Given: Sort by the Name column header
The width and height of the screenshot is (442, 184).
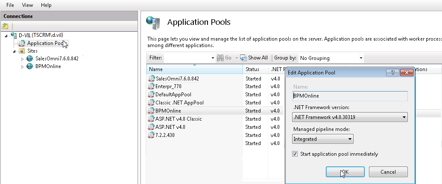Looking at the screenshot, I should tap(194, 69).
